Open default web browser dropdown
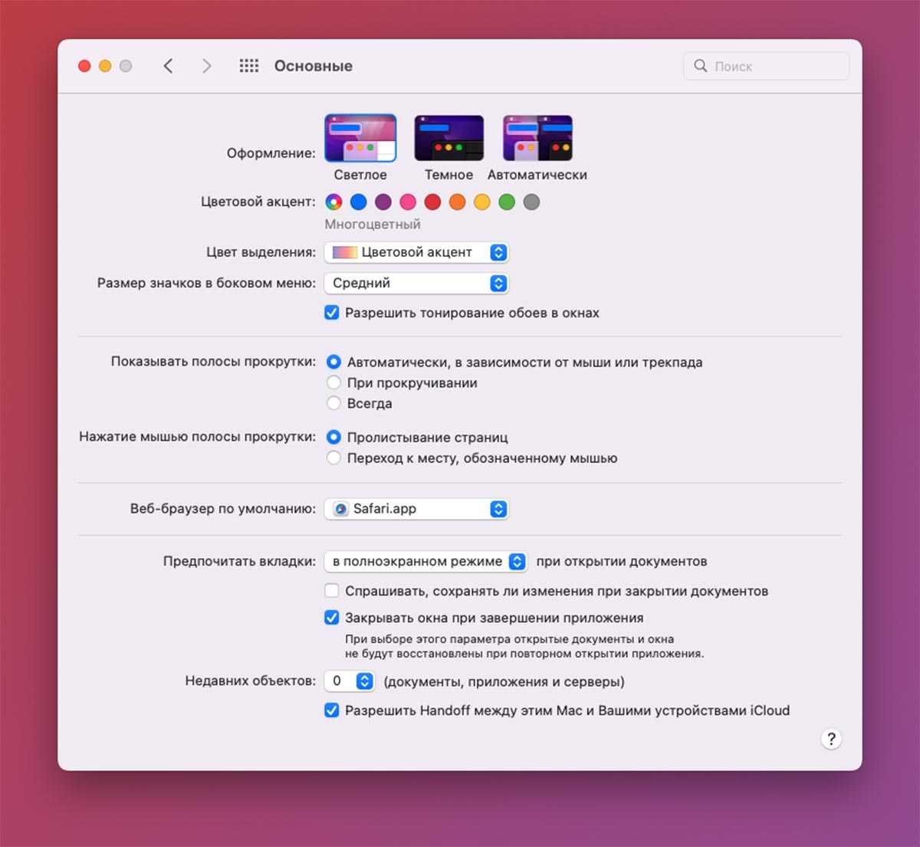Image resolution: width=920 pixels, height=847 pixels. (416, 509)
